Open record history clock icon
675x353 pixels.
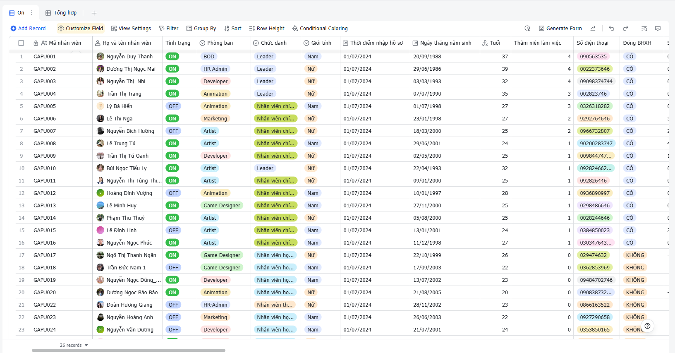527,29
